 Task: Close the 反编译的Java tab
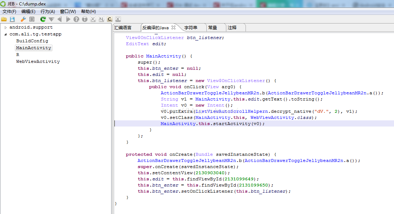[173, 27]
